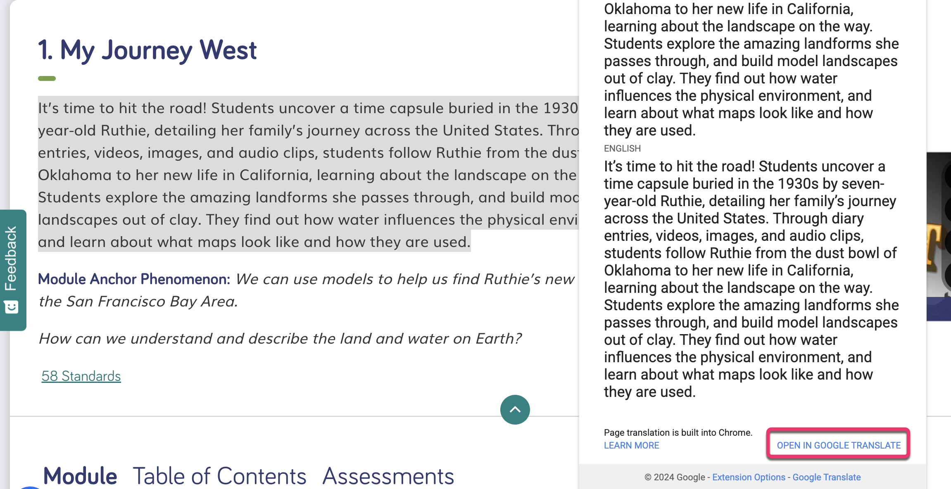Screen dimensions: 951x489
Task: Open the Feedback side tab
Action: (x=13, y=270)
